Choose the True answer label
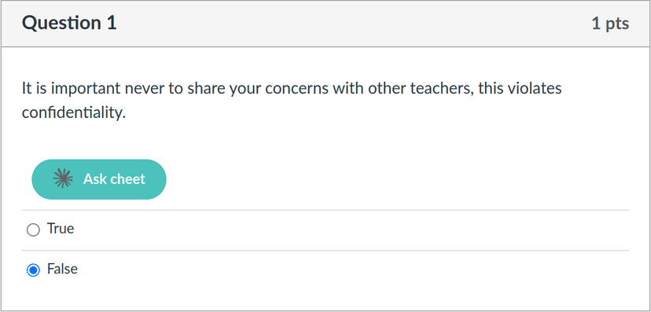Screen dimensions: 651x312 [61, 229]
